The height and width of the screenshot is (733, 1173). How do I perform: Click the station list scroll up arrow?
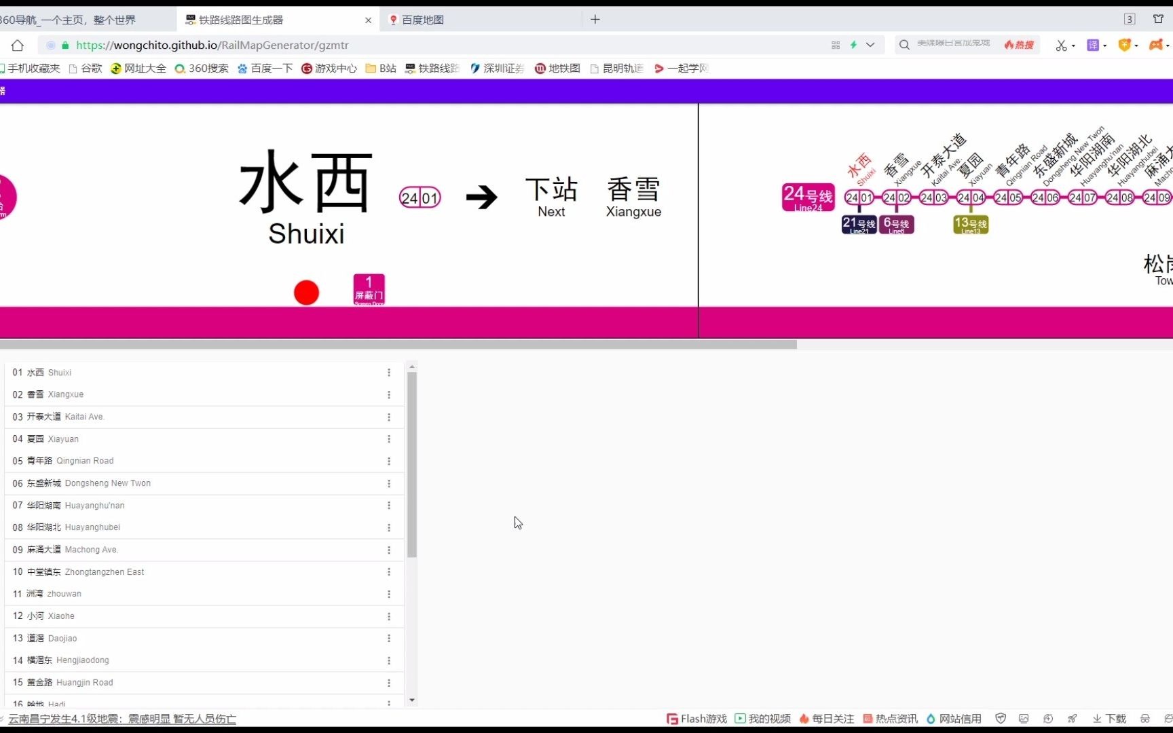pyautogui.click(x=412, y=366)
